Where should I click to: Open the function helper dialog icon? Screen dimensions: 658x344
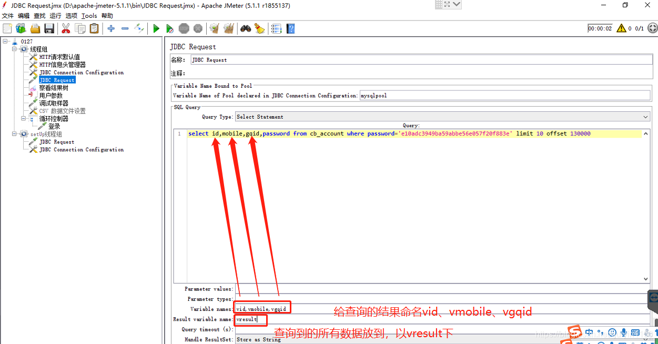tap(276, 28)
